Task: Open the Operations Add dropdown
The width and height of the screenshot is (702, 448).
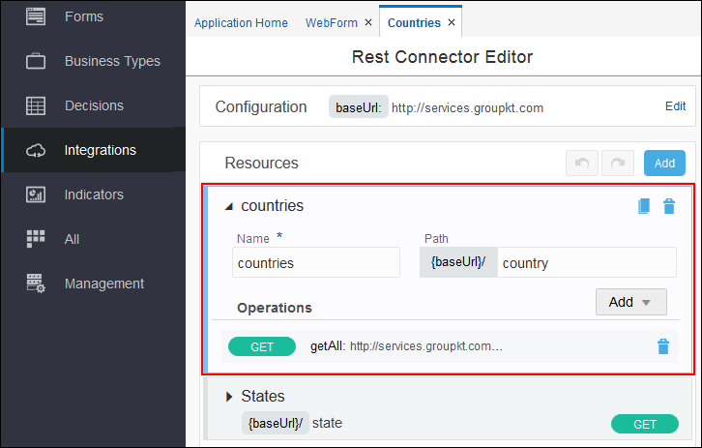Action: pos(630,302)
